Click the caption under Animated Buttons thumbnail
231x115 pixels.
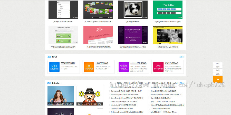click(x=63, y=47)
